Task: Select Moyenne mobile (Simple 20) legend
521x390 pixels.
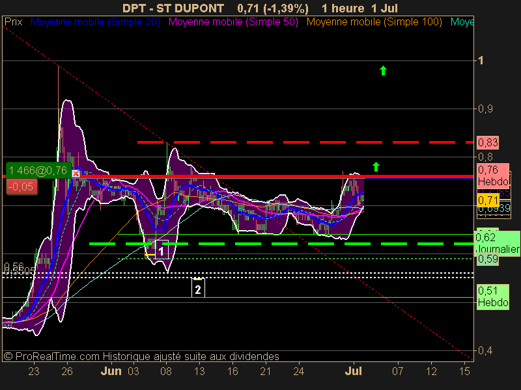Action: point(95,22)
